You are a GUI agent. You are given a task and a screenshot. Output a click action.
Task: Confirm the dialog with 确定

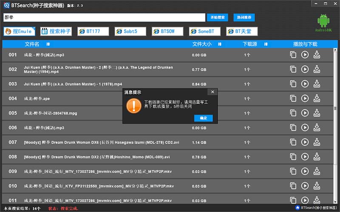pyautogui.click(x=203, y=118)
